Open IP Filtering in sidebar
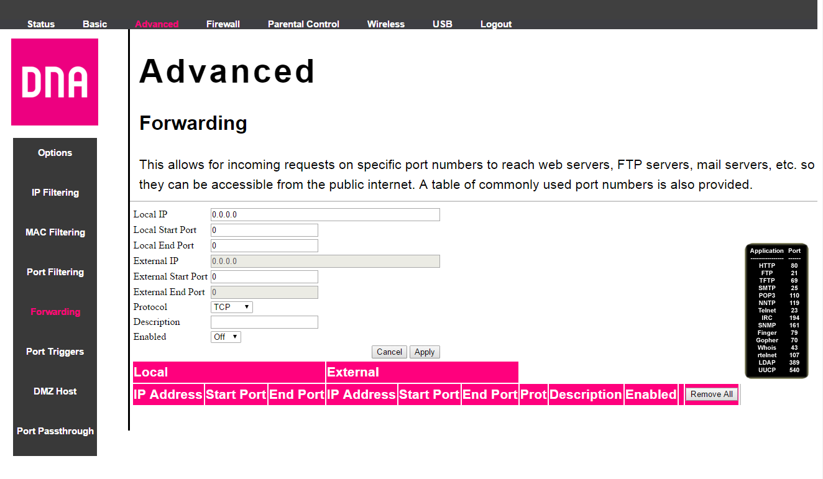This screenshot has width=823, height=479. (x=55, y=193)
